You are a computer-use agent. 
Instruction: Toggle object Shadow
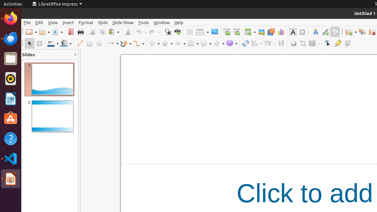point(293,43)
